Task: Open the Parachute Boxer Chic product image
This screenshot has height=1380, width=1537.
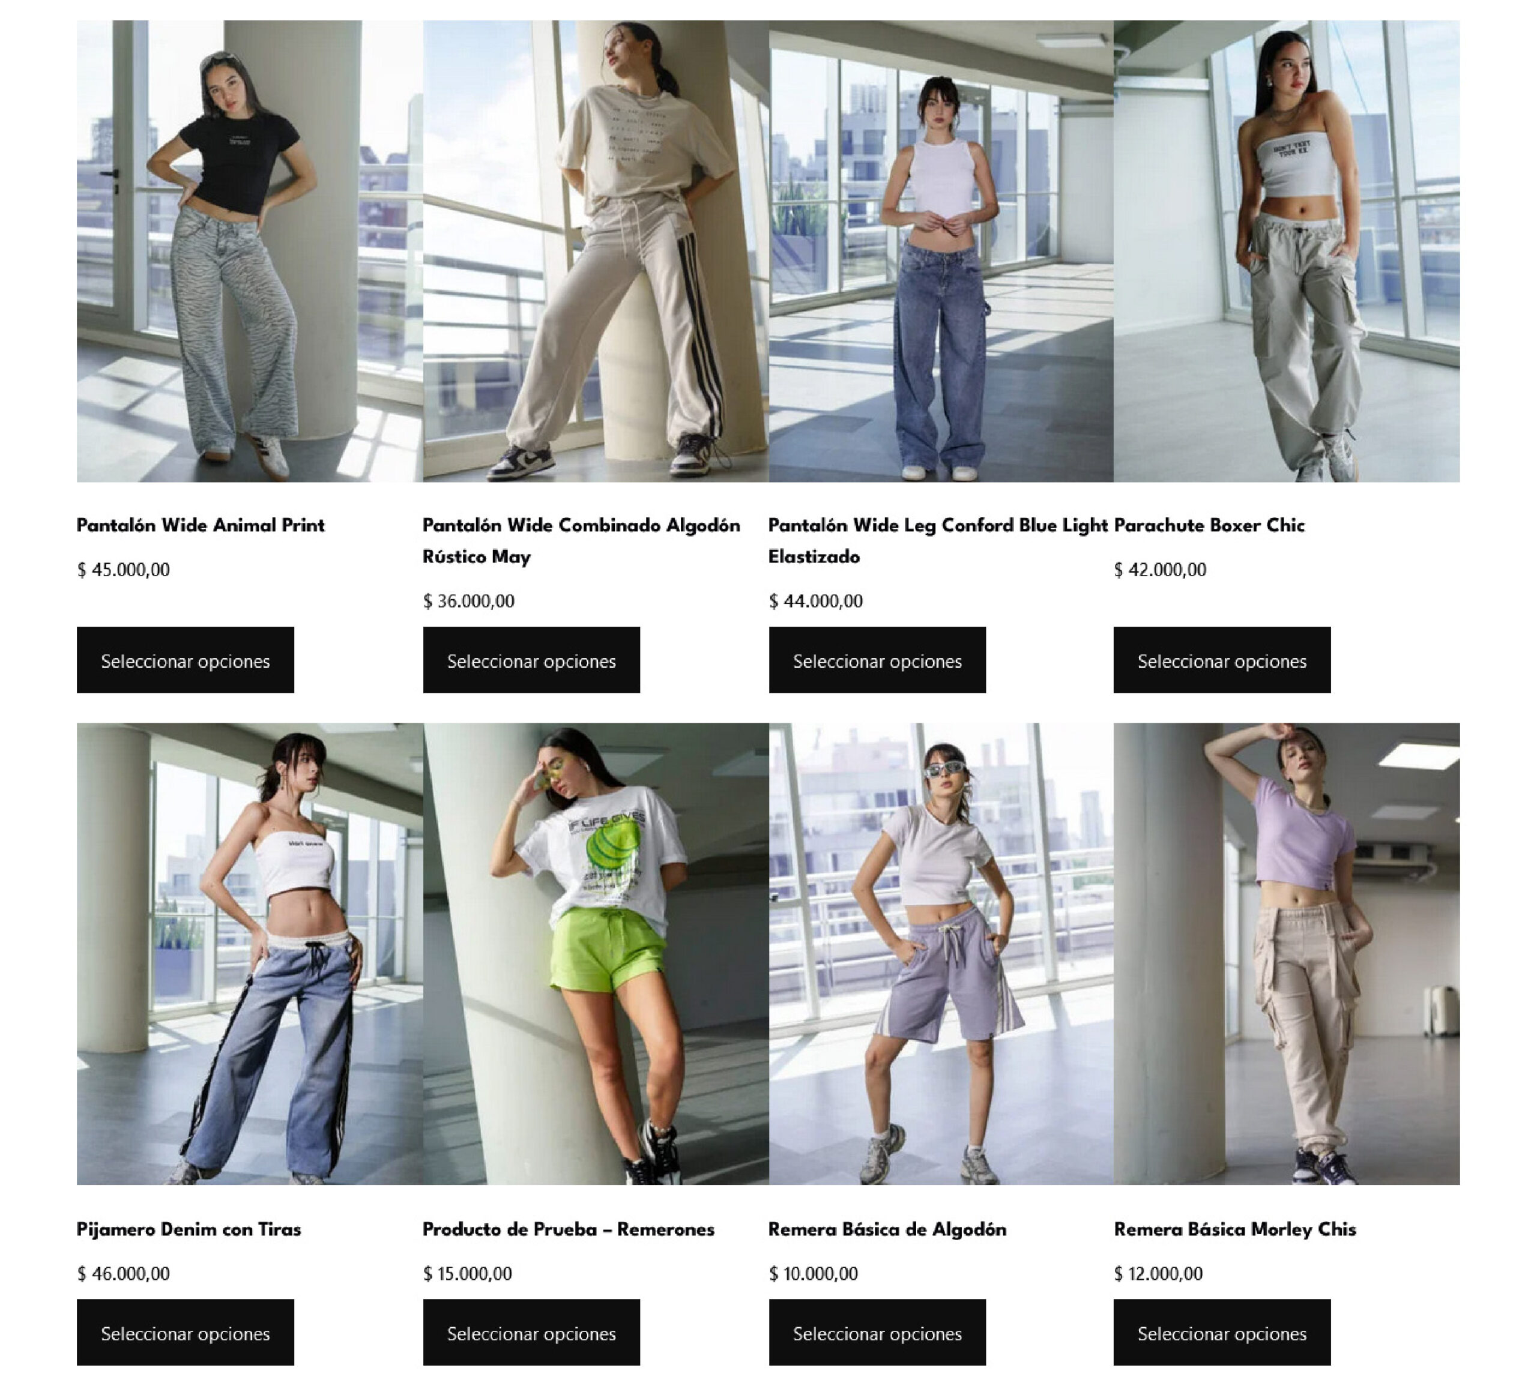Action: pyautogui.click(x=1287, y=251)
